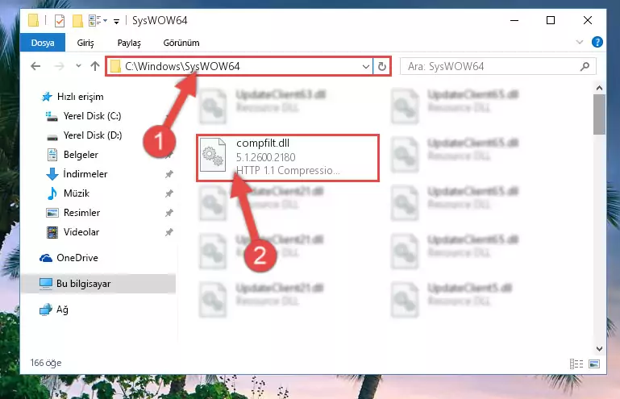Click the folder icon in title bar
The height and width of the screenshot is (399, 620).
(33, 21)
